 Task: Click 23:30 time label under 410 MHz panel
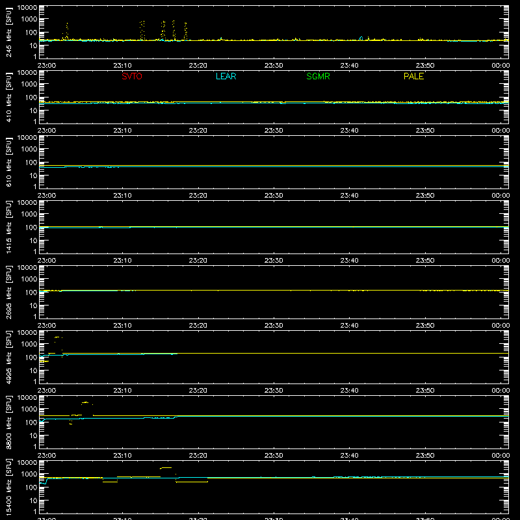click(274, 131)
